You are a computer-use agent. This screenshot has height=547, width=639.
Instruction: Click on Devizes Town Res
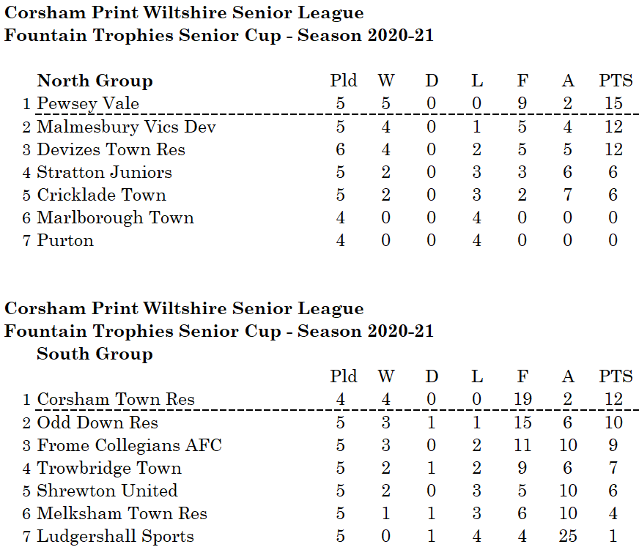[111, 149]
